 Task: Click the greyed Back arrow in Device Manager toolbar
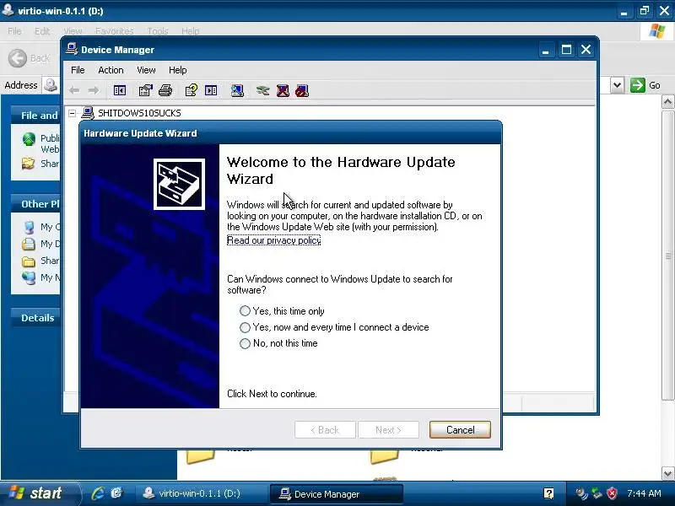[74, 90]
